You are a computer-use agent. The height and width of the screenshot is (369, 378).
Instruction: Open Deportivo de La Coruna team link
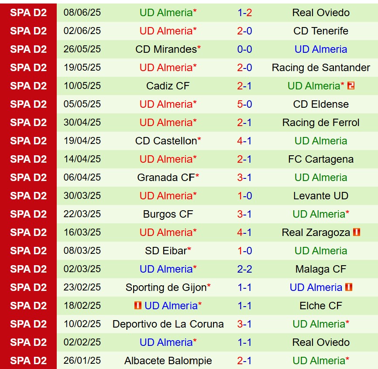click(x=168, y=324)
